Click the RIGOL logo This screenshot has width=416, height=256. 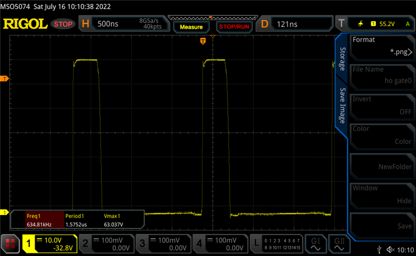coord(25,24)
